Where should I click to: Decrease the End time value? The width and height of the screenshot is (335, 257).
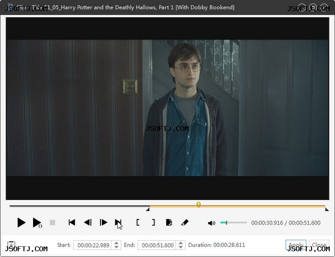click(x=181, y=247)
